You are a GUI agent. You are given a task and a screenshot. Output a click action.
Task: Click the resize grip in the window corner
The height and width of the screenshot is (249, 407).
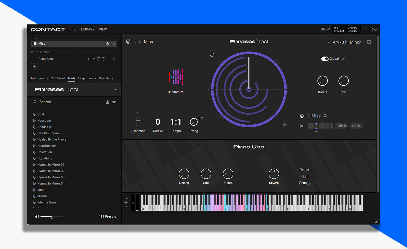tap(376, 222)
